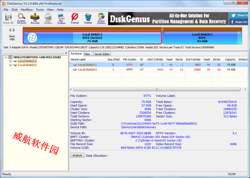Create a New Partition
The height and width of the screenshot is (178, 250).
[62, 18]
